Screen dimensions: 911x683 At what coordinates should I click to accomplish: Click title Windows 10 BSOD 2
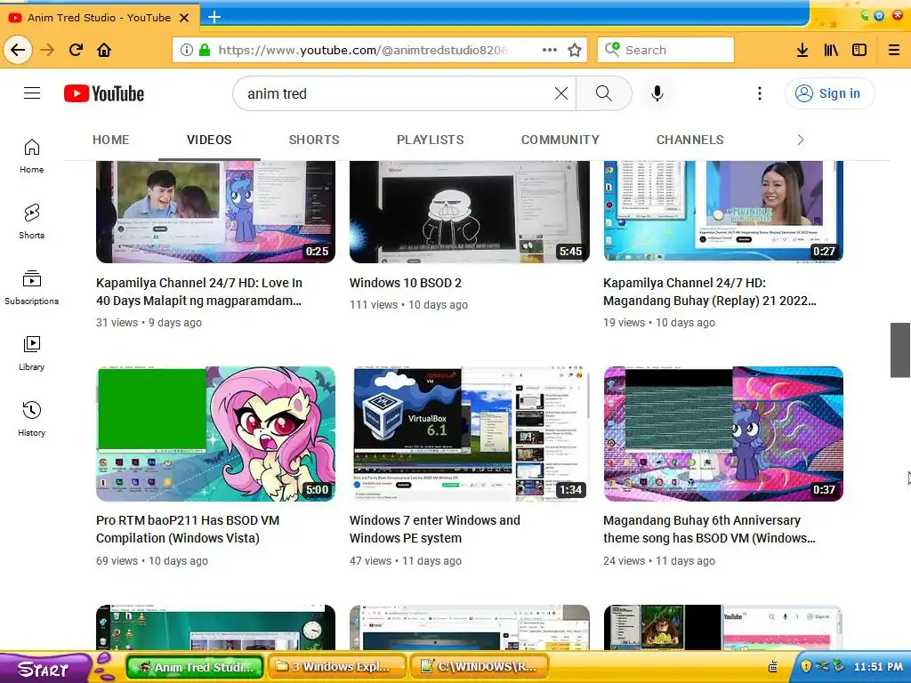[406, 283]
